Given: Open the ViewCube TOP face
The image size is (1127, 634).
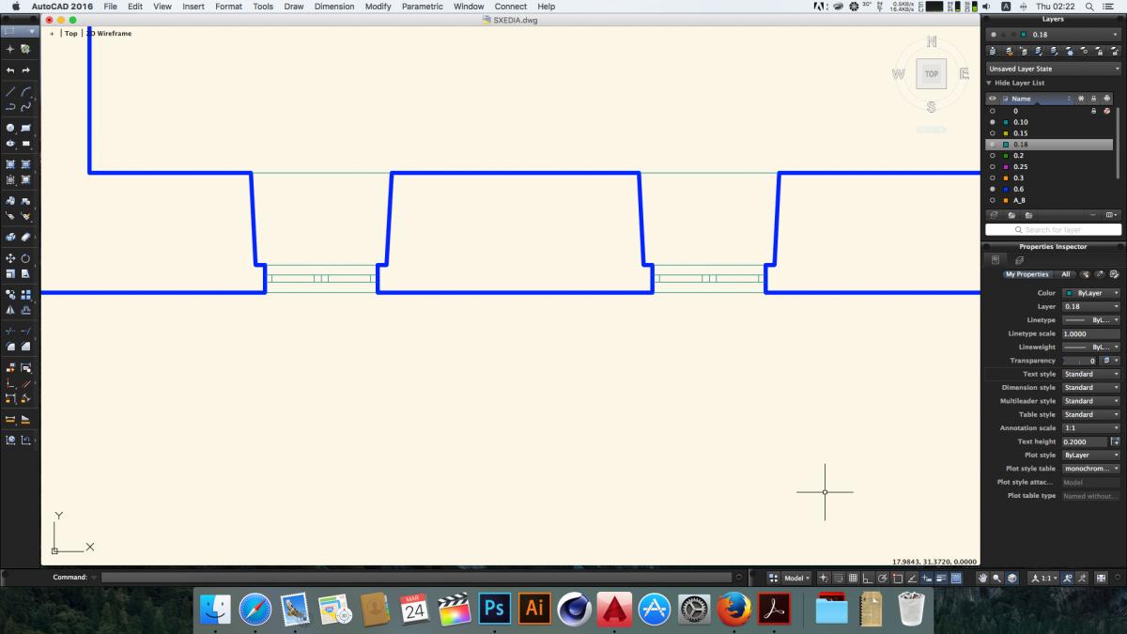Looking at the screenshot, I should [x=931, y=73].
